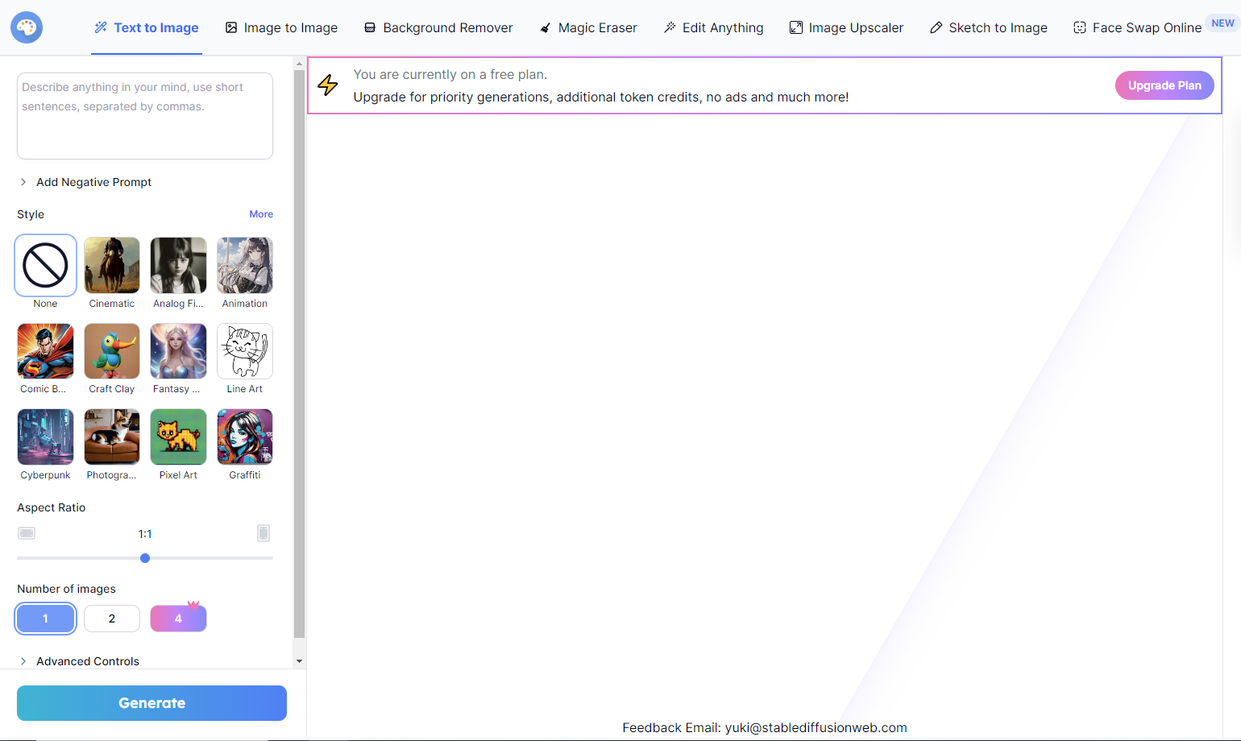Go to the Magic Eraser tab
The image size is (1241, 741).
pos(588,27)
